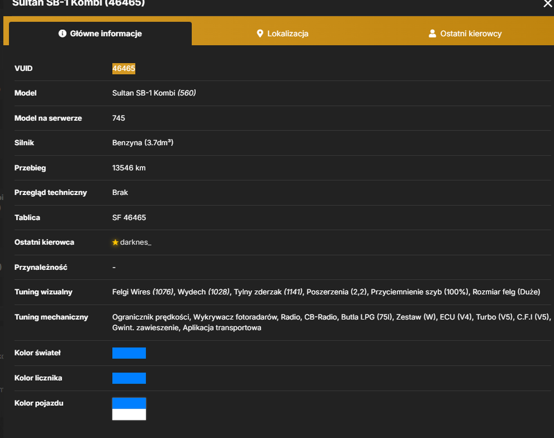Click Przegląd techniczny value Brak

point(120,193)
